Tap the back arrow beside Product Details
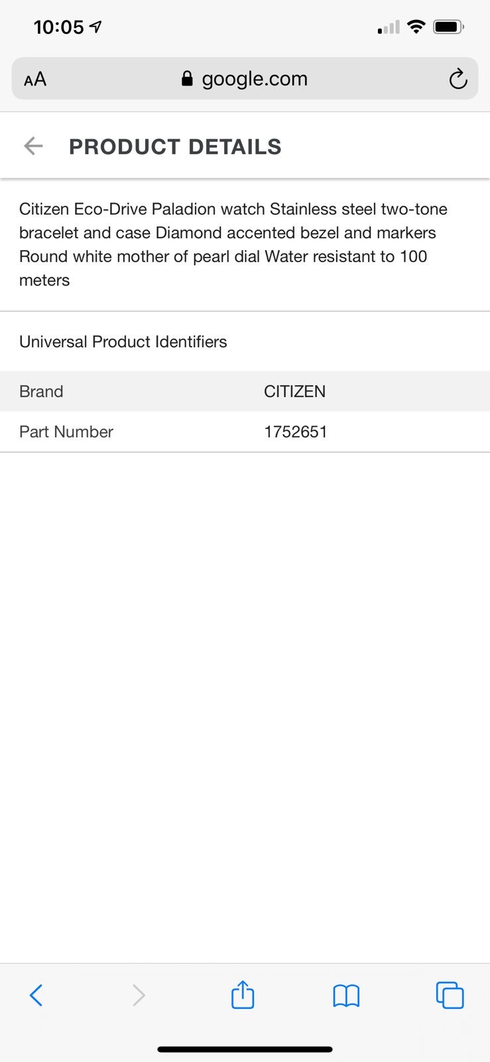The width and height of the screenshot is (490, 1062). coord(33,146)
